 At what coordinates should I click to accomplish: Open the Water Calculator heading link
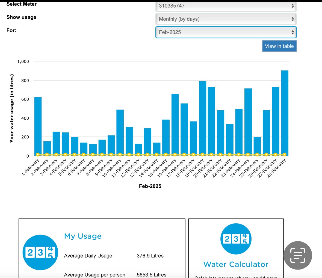point(236,264)
